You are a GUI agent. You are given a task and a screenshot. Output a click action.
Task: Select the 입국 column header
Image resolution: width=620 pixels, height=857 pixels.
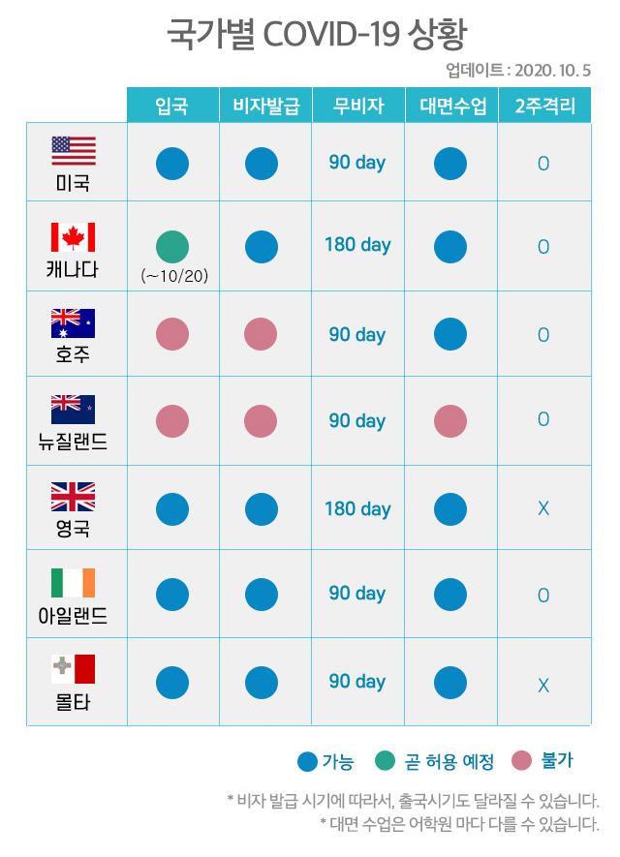(172, 105)
